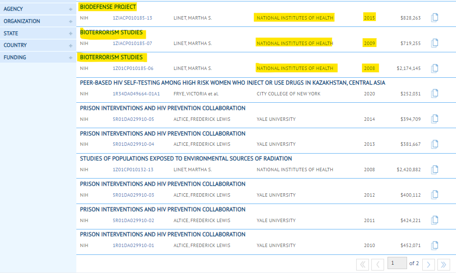Open project number 1ZIACP010185-13
The height and width of the screenshot is (273, 456).
[x=132, y=18]
